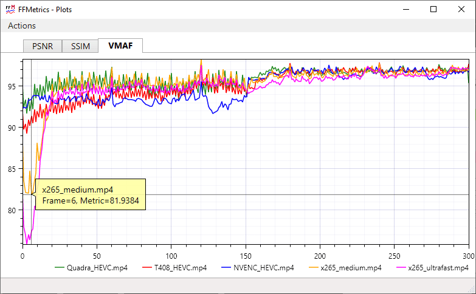Click the orange x265_medium legend line swatch
Screen dimensions: 476x294
click(x=314, y=267)
